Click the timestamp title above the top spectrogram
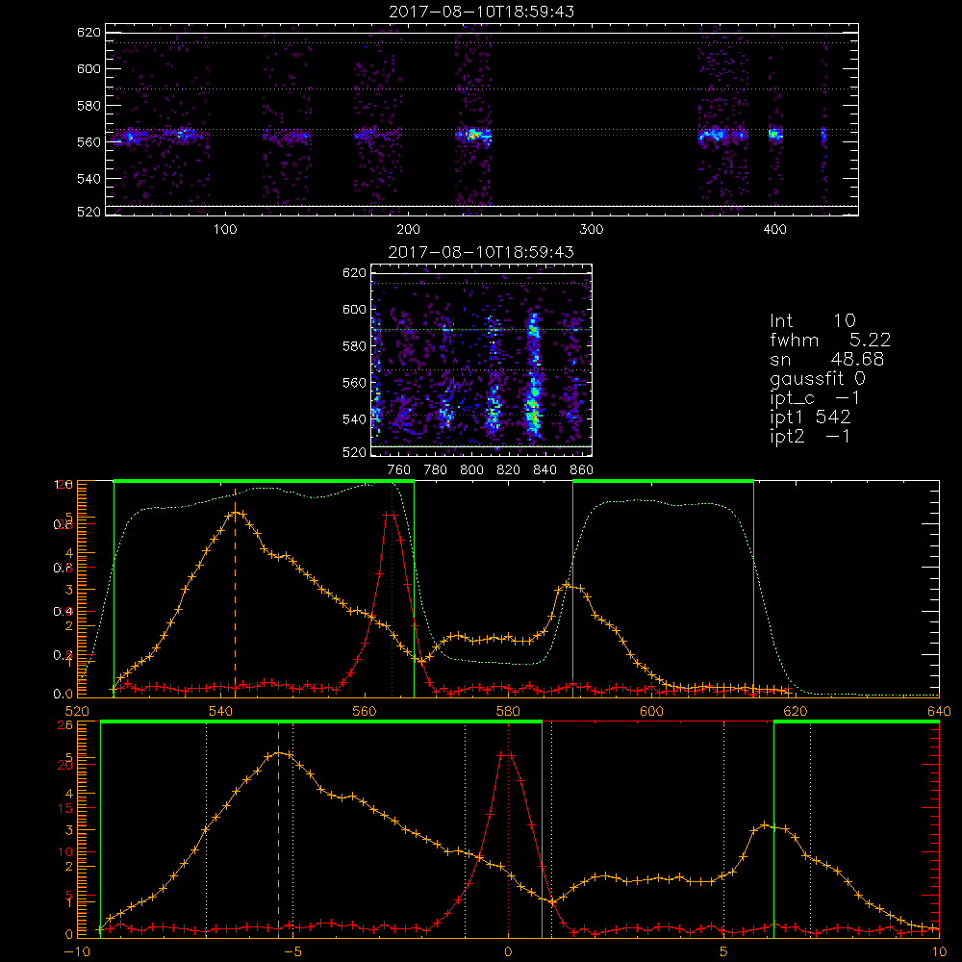Image resolution: width=962 pixels, height=962 pixels. [x=482, y=12]
